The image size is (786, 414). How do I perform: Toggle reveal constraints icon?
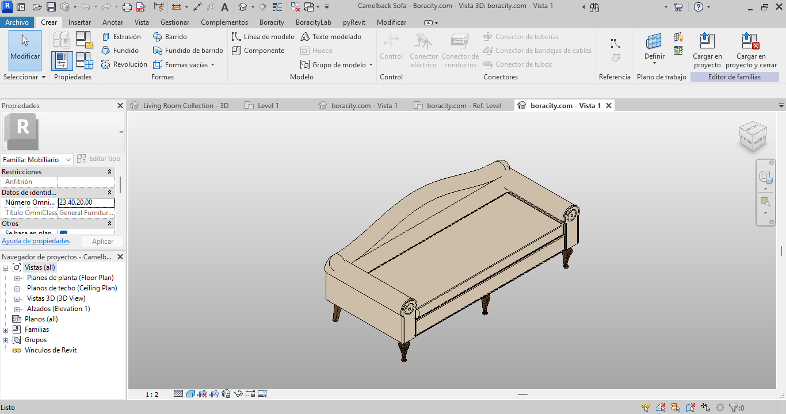point(250,394)
